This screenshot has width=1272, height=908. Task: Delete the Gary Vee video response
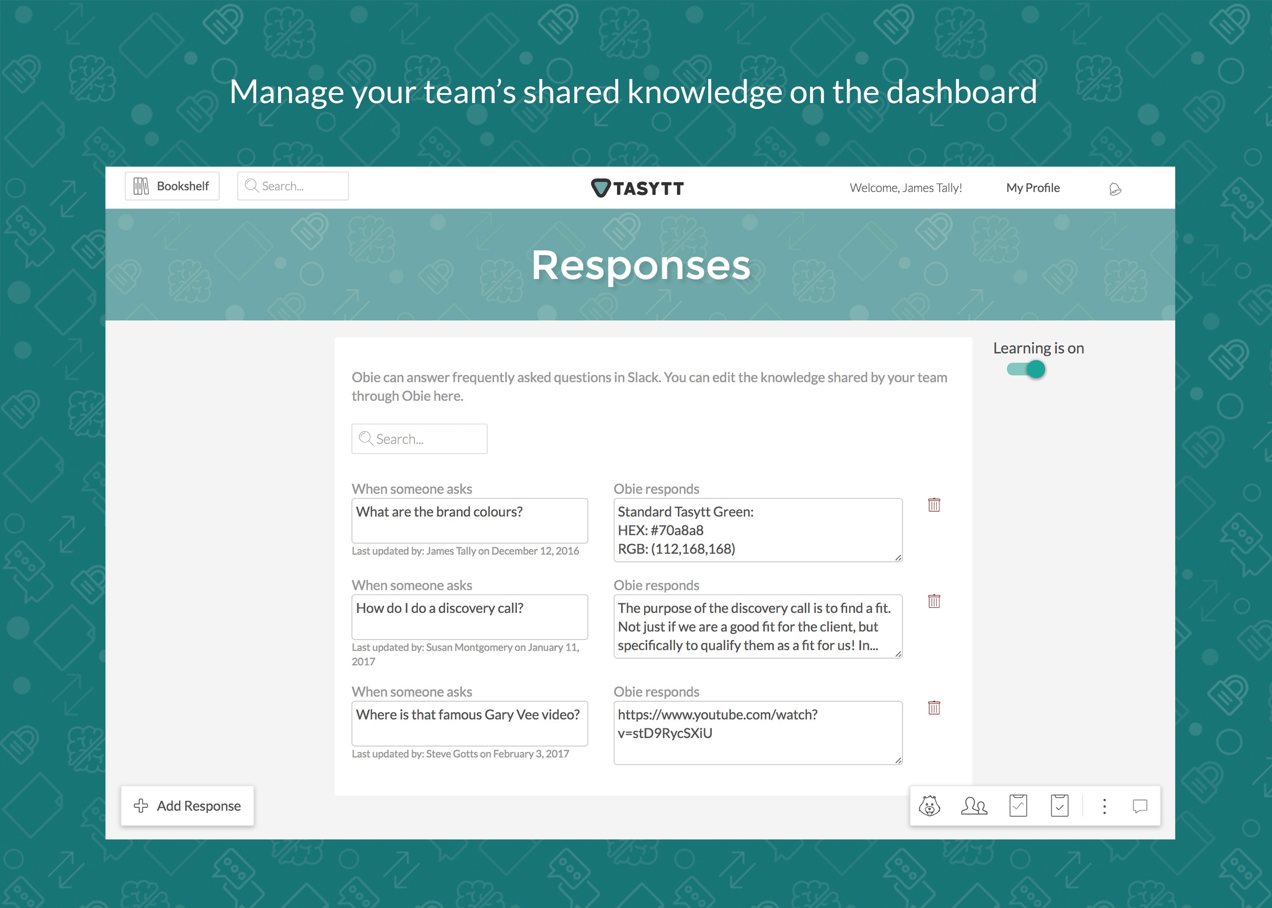point(934,708)
